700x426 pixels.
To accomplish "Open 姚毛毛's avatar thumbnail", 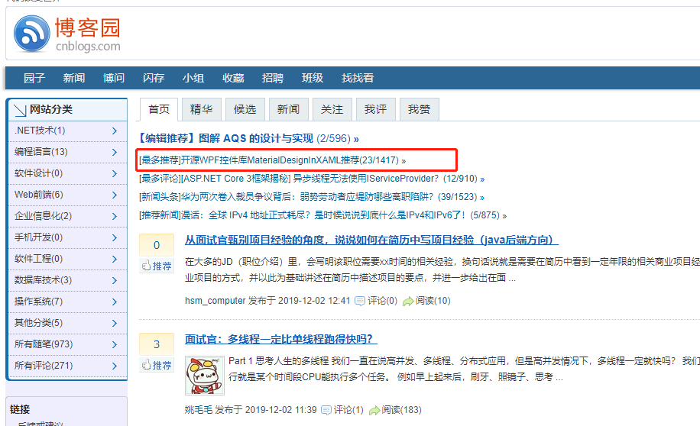I will pyautogui.click(x=205, y=375).
